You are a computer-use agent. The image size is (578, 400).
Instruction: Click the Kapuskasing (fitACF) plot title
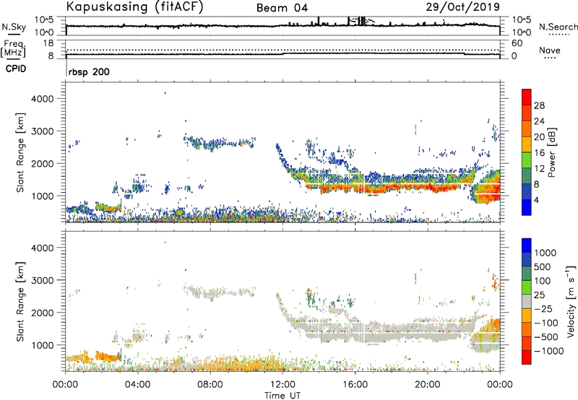(x=134, y=6)
